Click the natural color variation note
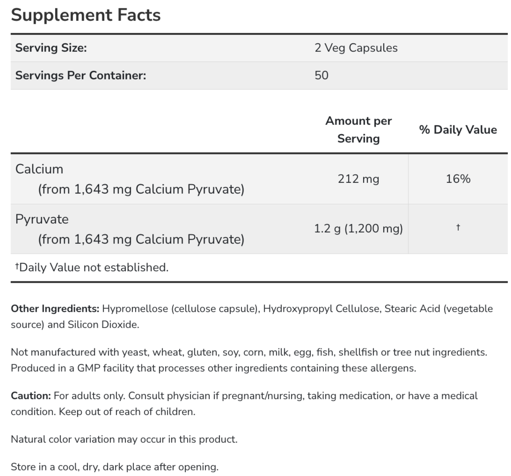This screenshot has height=476, width=511. (x=124, y=439)
